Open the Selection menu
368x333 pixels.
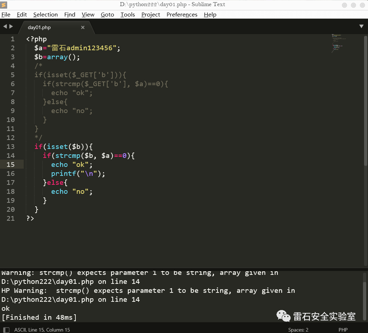click(x=45, y=15)
